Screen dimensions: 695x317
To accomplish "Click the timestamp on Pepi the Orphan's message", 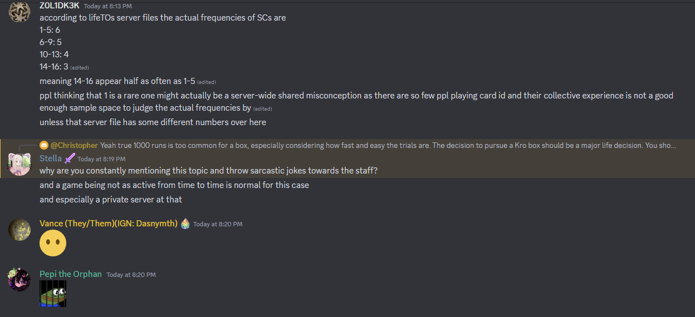I will 131,275.
